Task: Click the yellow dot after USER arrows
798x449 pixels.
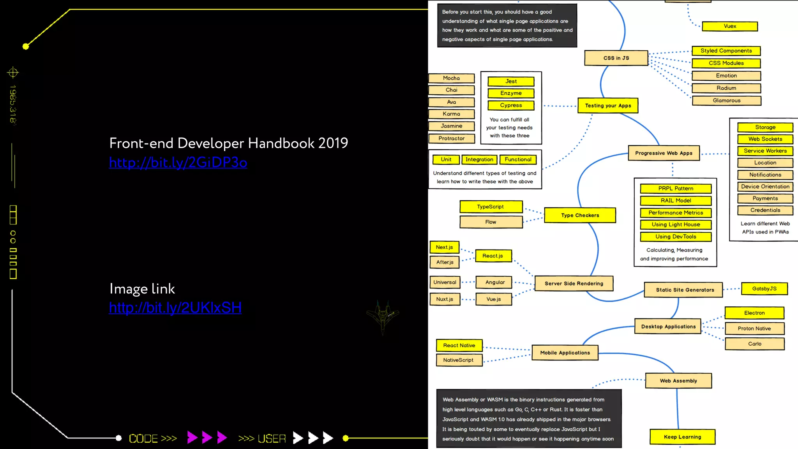Action: point(345,438)
